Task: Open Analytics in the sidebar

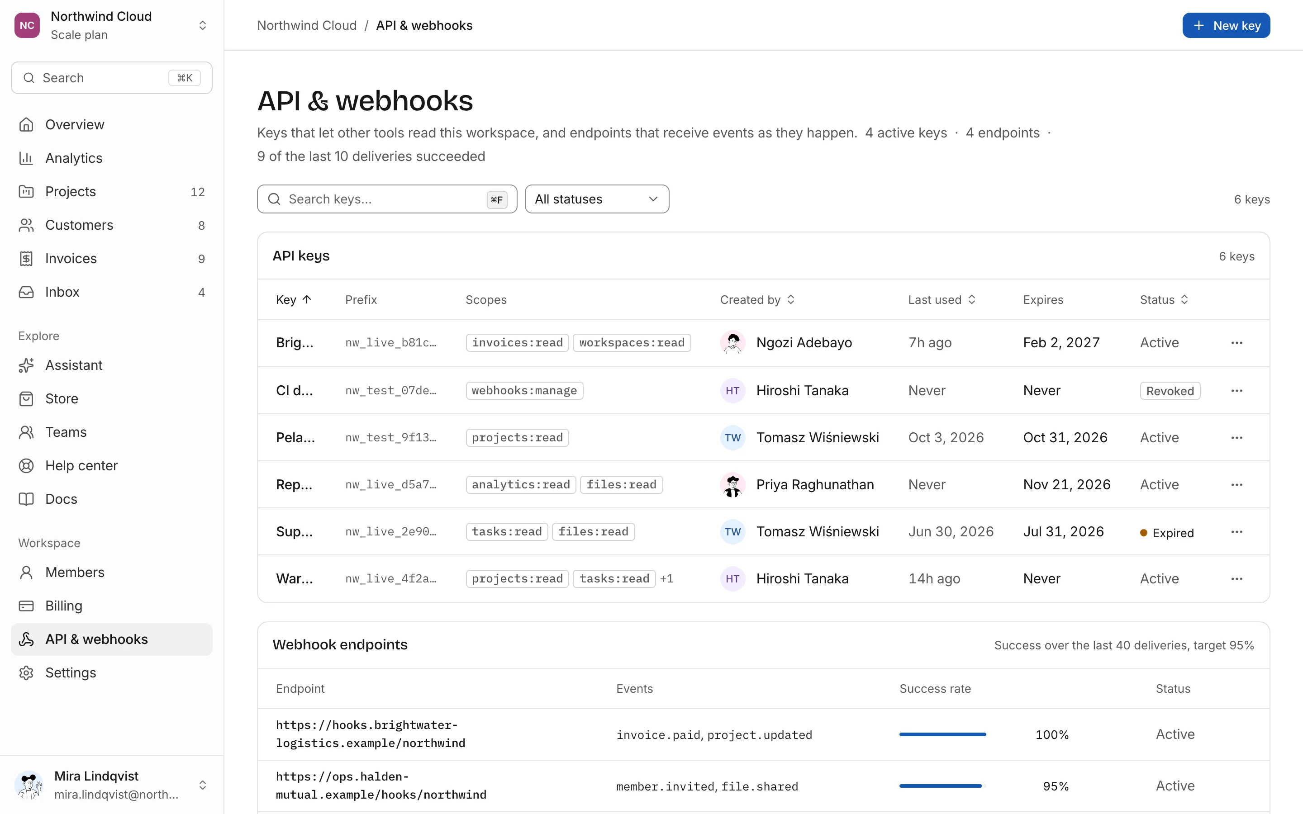Action: (x=111, y=158)
